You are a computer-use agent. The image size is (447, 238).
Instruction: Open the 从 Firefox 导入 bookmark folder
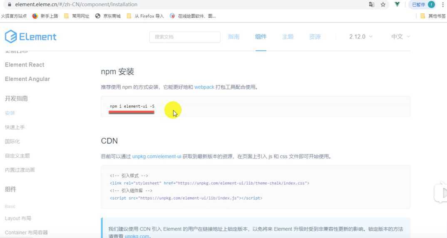pyautogui.click(x=145, y=16)
